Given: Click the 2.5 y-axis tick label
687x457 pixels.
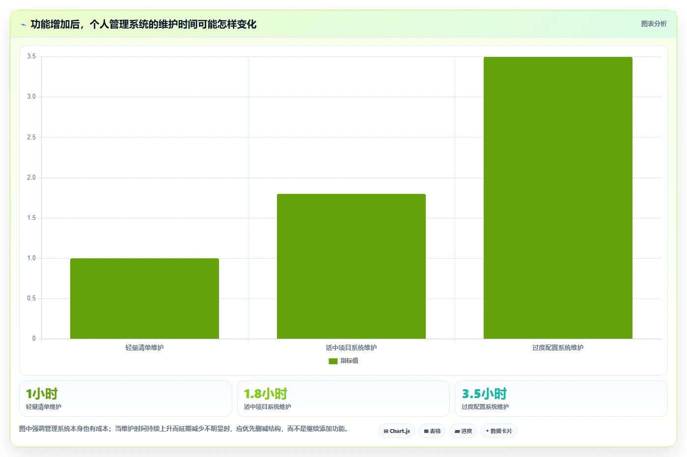Looking at the screenshot, I should [x=31, y=137].
